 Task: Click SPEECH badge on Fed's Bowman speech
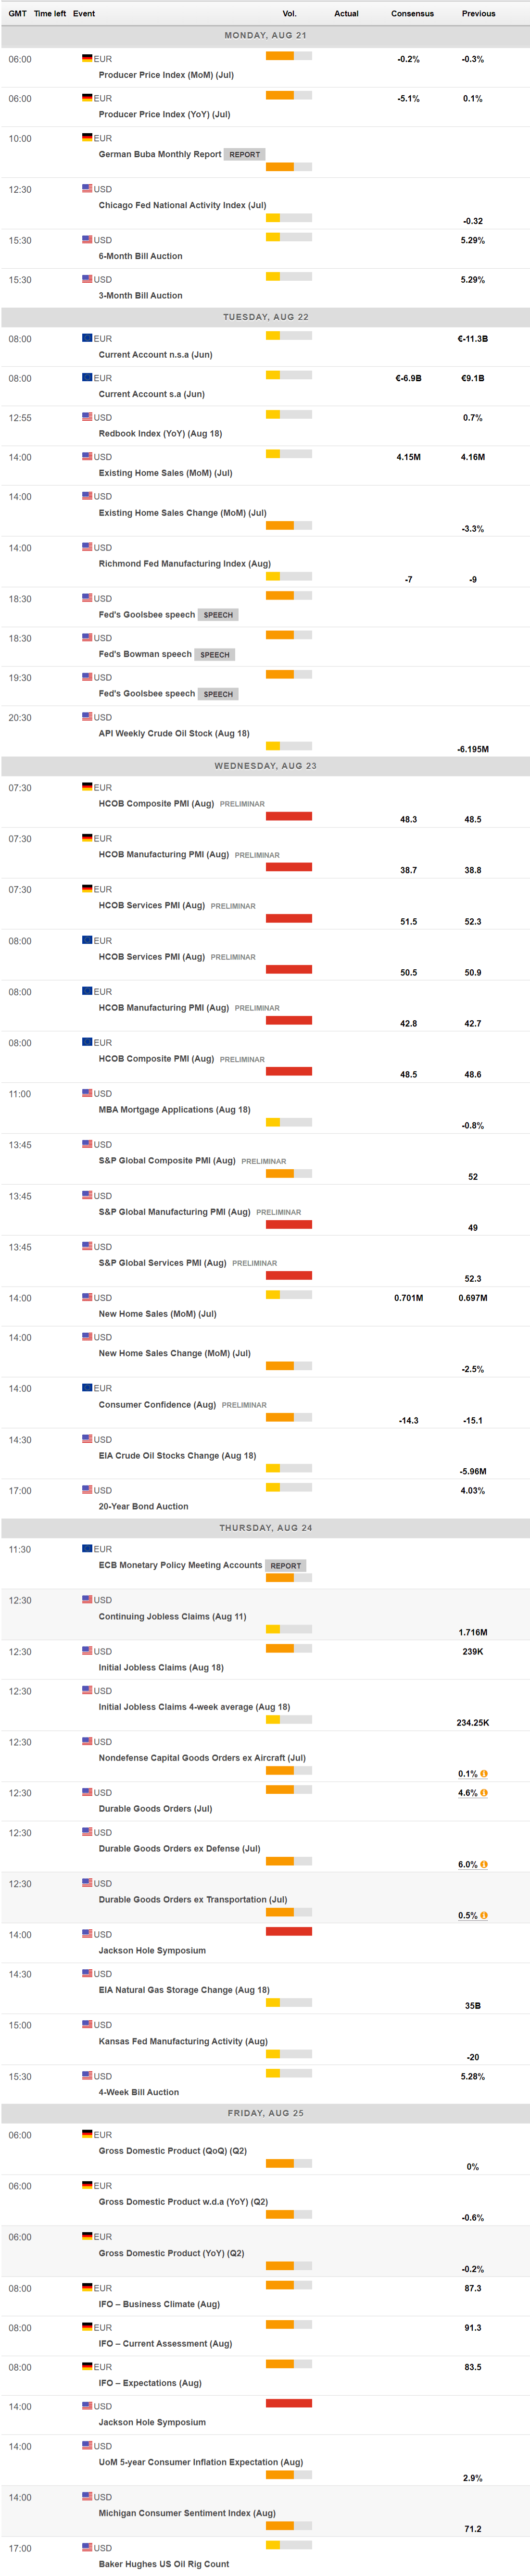pyautogui.click(x=214, y=655)
